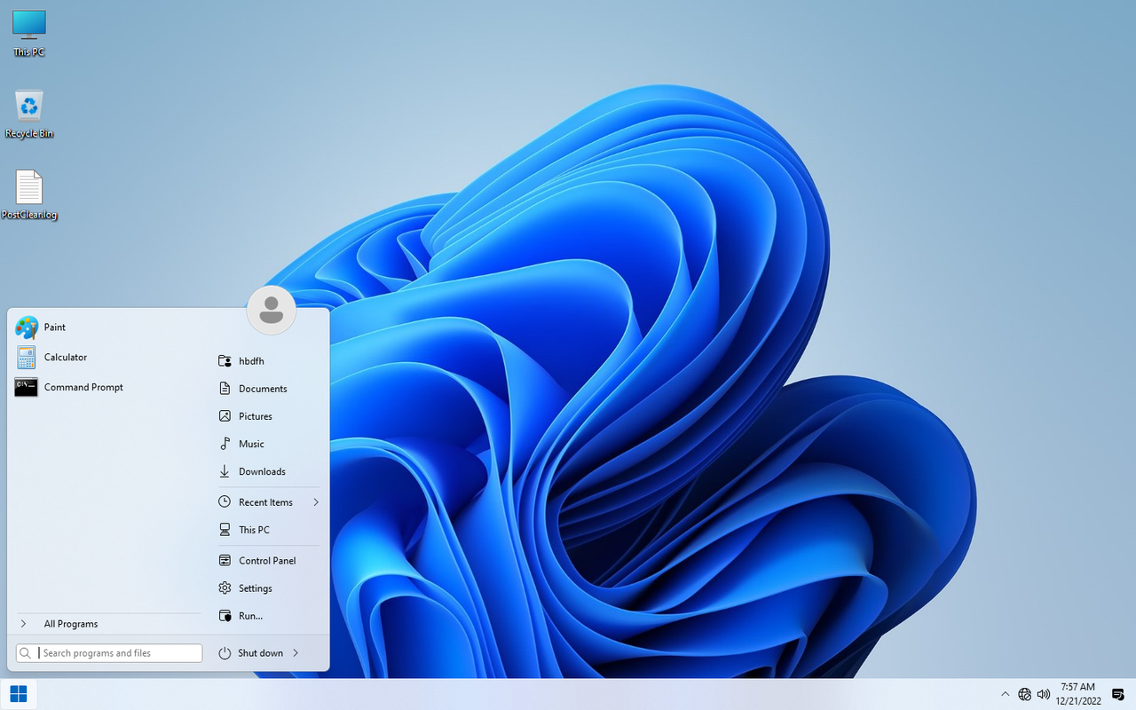Click the Music note icon

225,444
